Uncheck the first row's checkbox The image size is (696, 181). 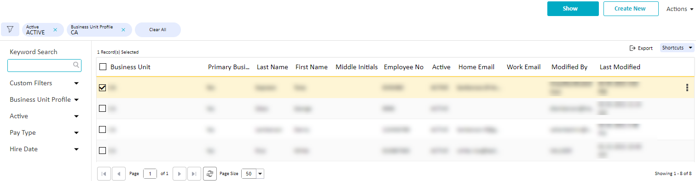click(x=103, y=88)
